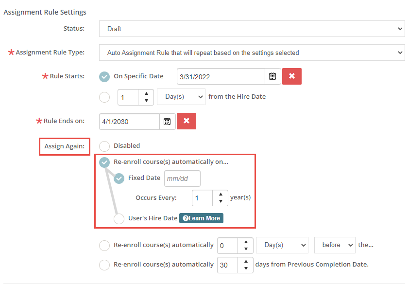Click the Rule Ends on date field 4/1/2030

coord(129,122)
